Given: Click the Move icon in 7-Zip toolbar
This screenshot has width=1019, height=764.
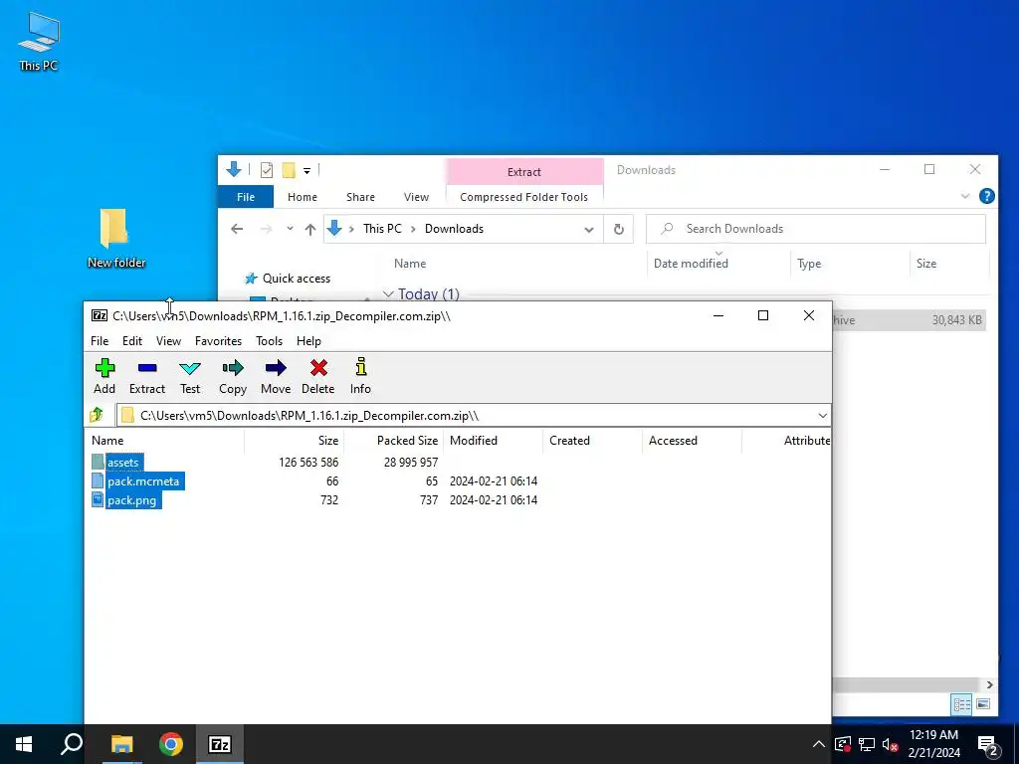Looking at the screenshot, I should coord(276,376).
